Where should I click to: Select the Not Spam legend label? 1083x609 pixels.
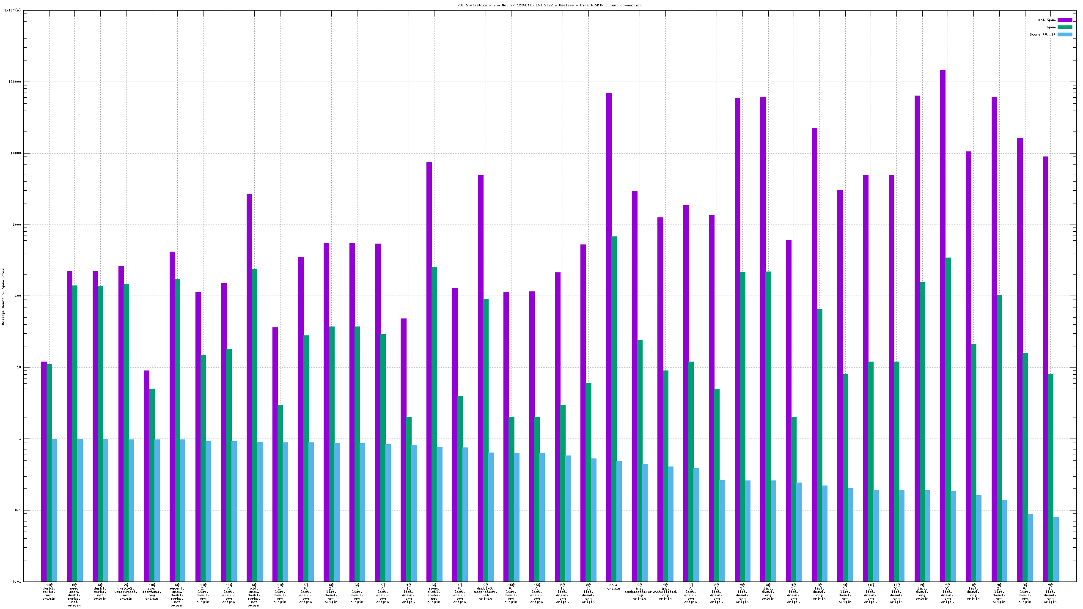coord(1047,20)
